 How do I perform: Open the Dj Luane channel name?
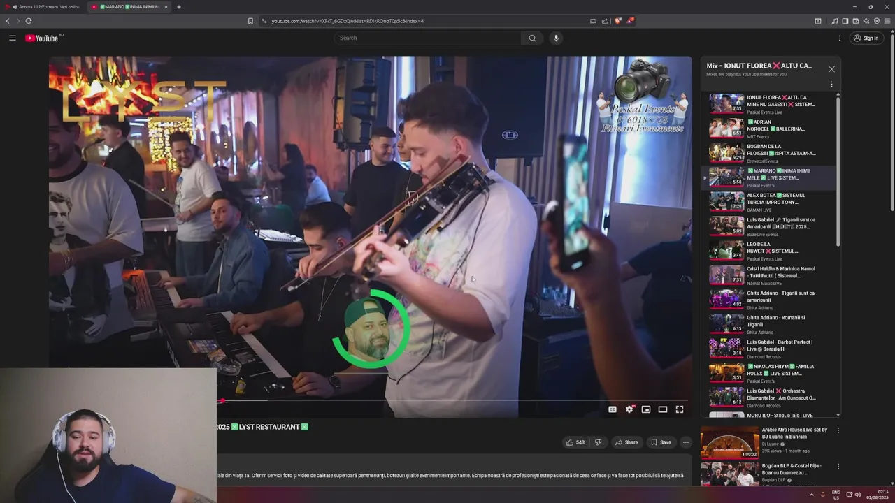[771, 444]
